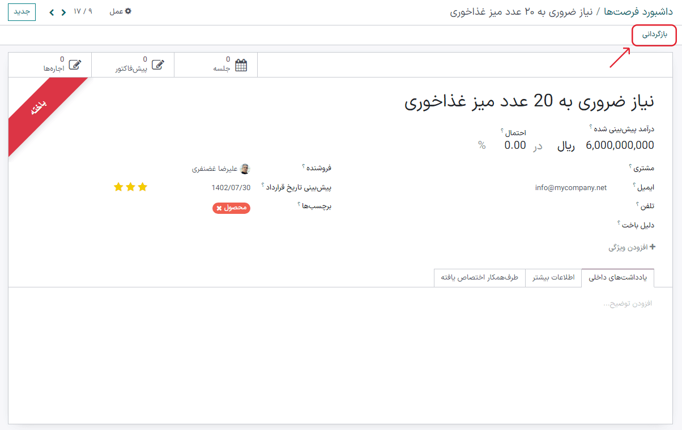Click salesperson avatar of علیرضا غضنفری
Image resolution: width=682 pixels, height=430 pixels.
(246, 167)
